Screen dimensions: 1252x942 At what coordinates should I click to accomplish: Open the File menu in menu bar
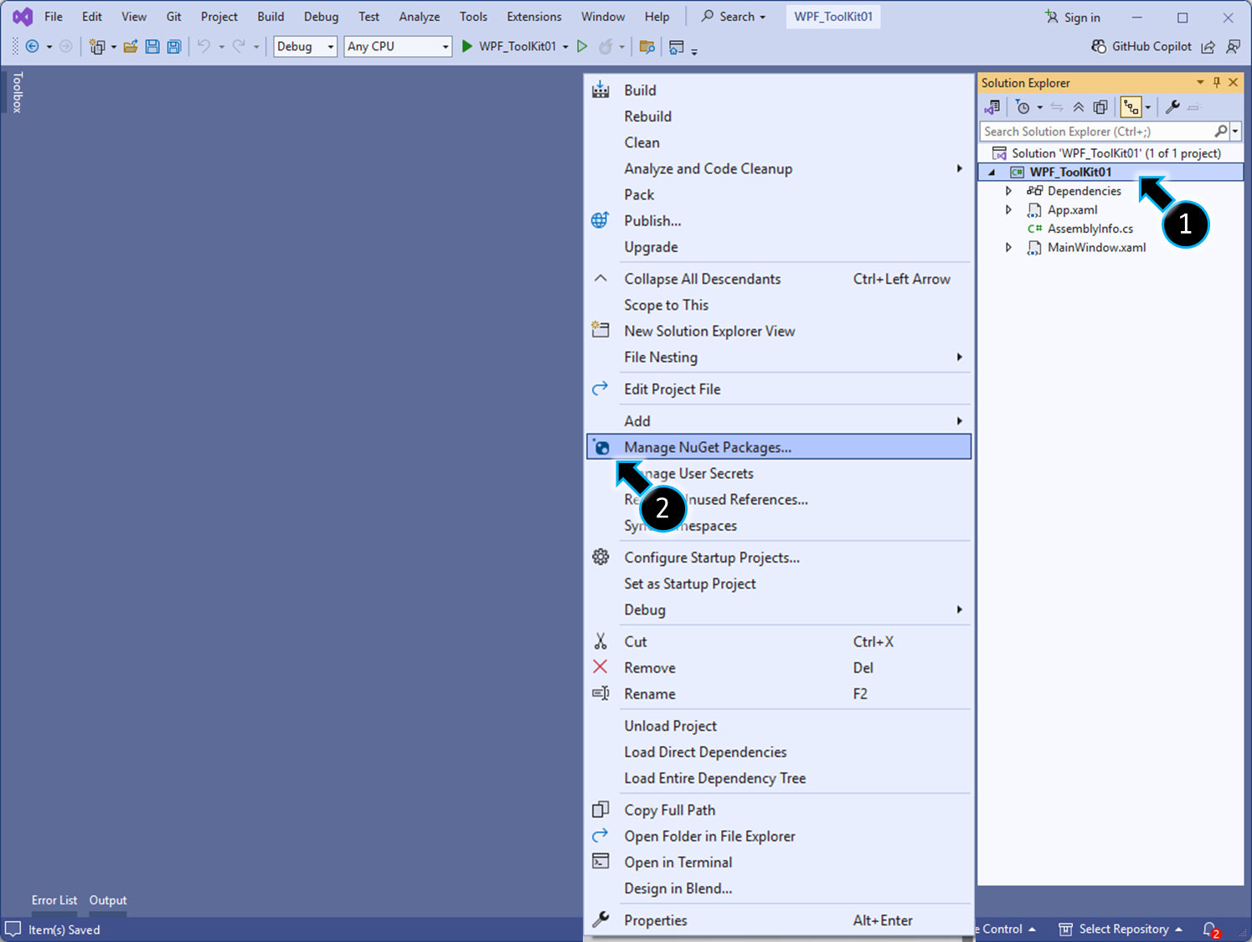point(54,17)
